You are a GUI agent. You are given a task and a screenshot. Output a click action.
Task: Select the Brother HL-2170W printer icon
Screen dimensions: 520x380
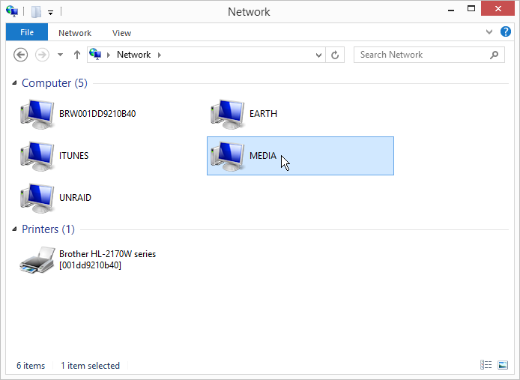(37, 260)
